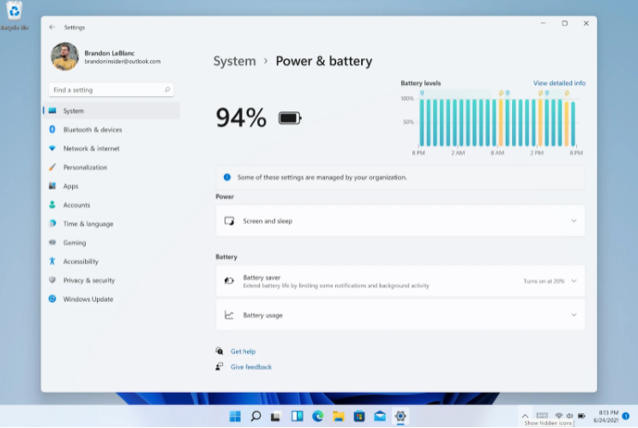Expand the Battery saver chevron

click(574, 281)
